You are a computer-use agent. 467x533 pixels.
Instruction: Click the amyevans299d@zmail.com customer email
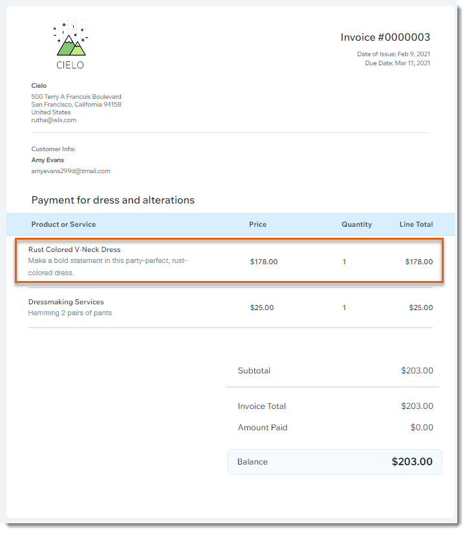[71, 171]
